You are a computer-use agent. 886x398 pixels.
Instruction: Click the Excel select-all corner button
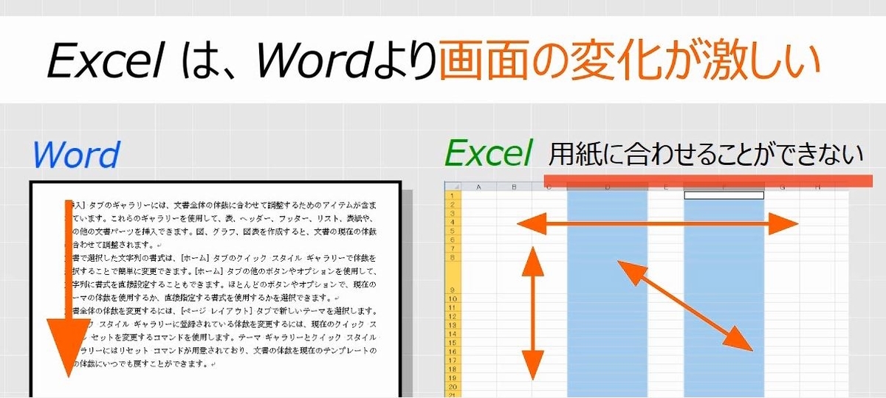point(452,186)
